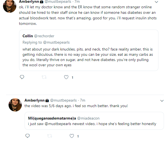Open Amberlynn's avatar on the first tweet

(x=10, y=6)
